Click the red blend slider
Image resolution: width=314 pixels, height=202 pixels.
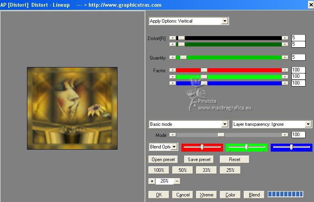pyautogui.click(x=202, y=147)
